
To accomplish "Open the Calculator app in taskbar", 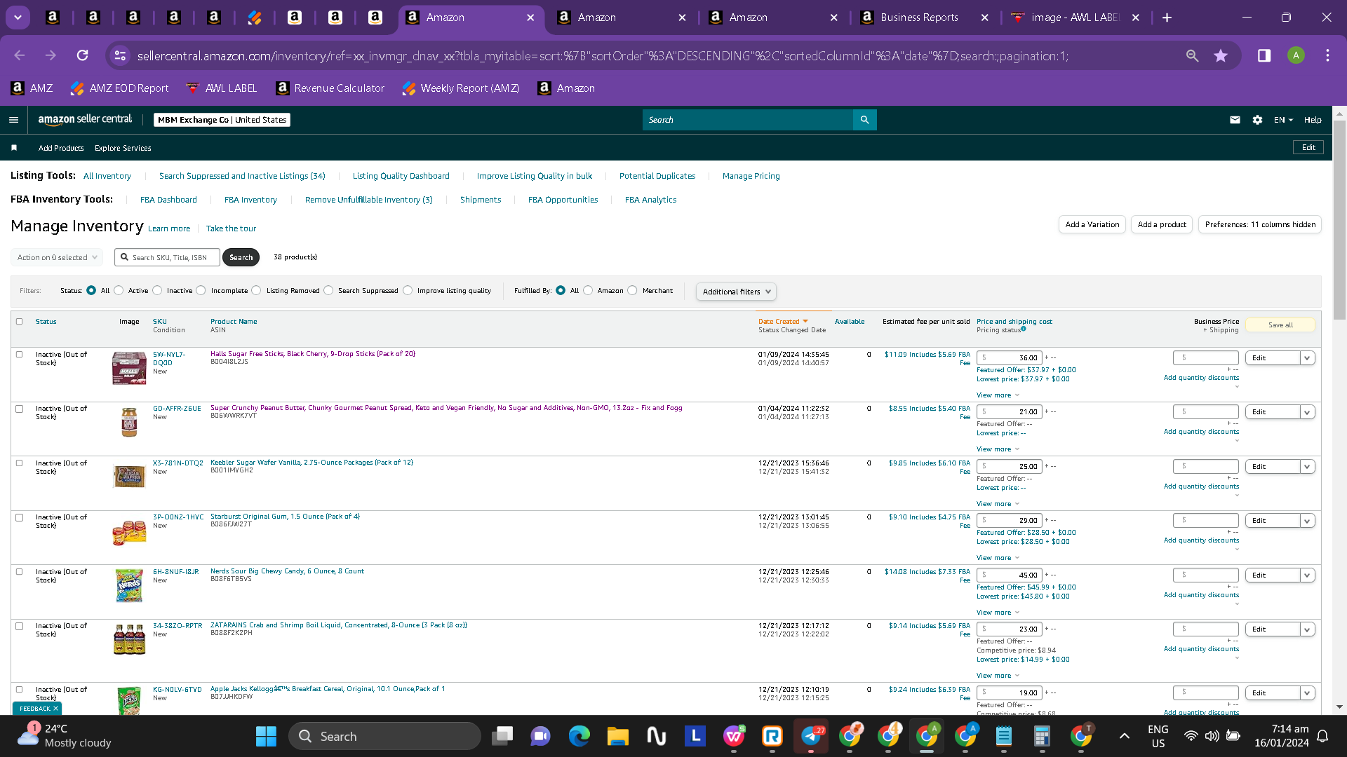I will (1042, 736).
